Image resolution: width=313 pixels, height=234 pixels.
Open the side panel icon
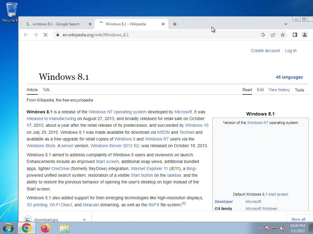pyautogui.click(x=295, y=35)
